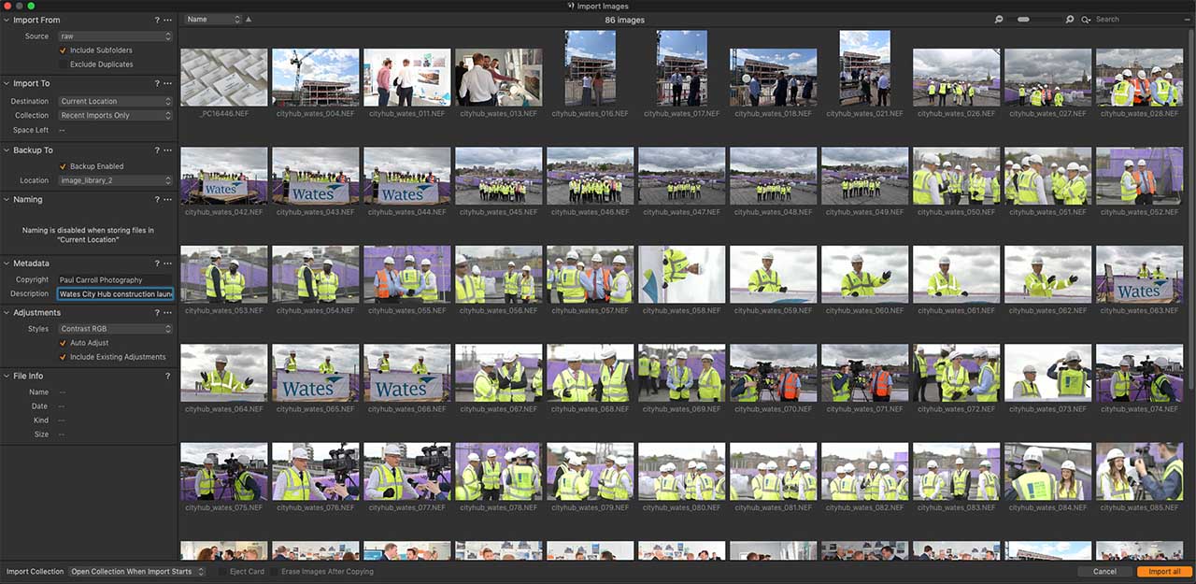Click the Adjustments help question mark
Viewport: 1196px width, 584px height.
(x=157, y=313)
